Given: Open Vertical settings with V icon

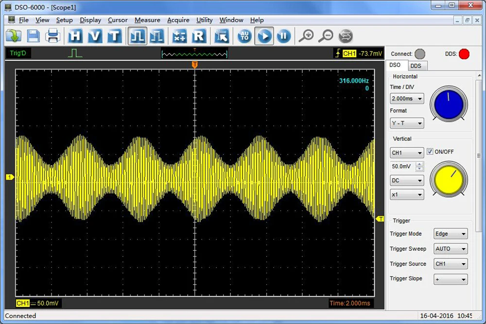Looking at the screenshot, I should (95, 36).
